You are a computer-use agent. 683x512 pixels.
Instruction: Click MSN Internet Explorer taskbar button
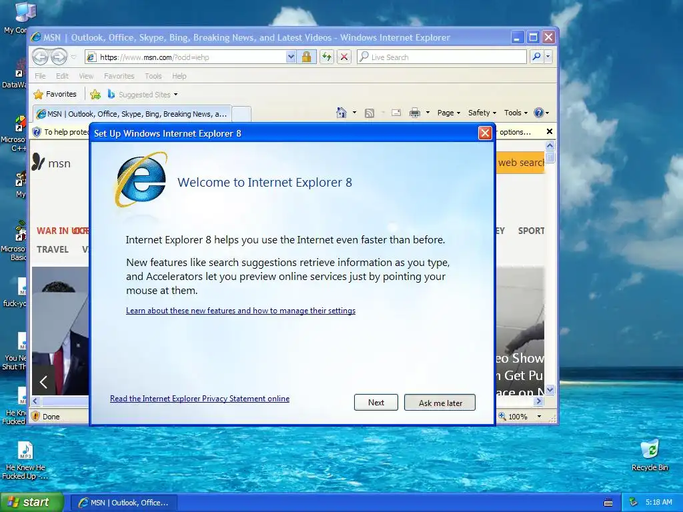click(123, 503)
